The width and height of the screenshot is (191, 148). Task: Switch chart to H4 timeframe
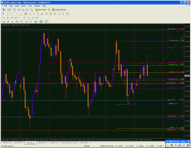[24, 18]
